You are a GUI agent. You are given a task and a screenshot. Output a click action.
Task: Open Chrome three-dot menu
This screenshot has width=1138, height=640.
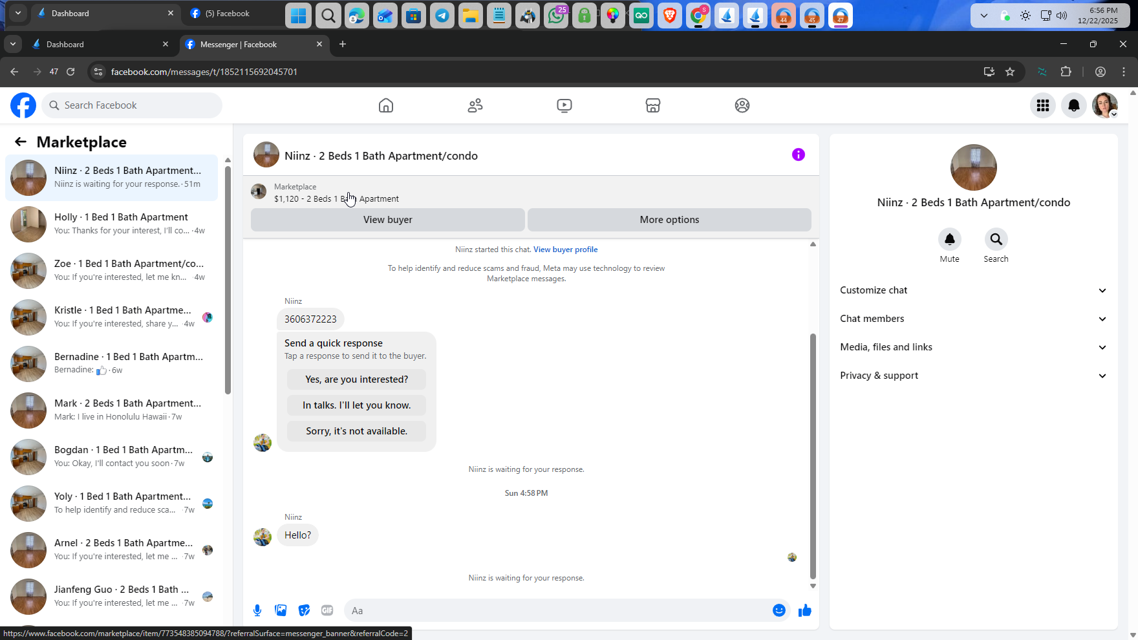coord(1124,72)
